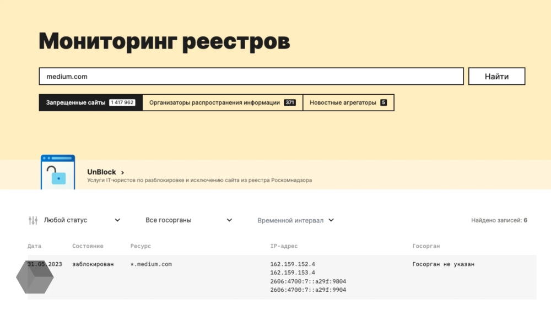This screenshot has width=551, height=310.
Task: Click the chevron arrow next to UnBlock
Action: [122, 172]
